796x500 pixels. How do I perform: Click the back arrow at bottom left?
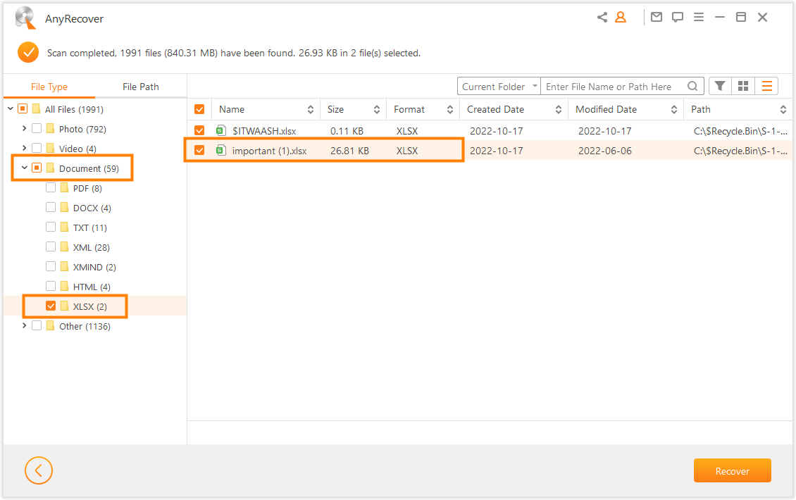point(39,470)
